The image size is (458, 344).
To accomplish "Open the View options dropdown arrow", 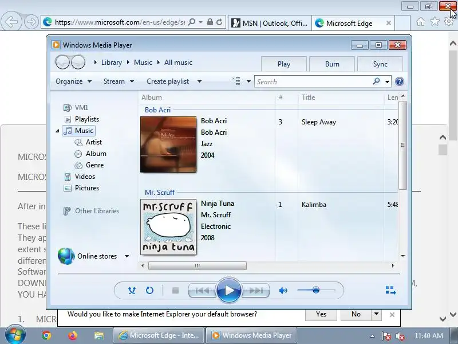I will [x=248, y=81].
